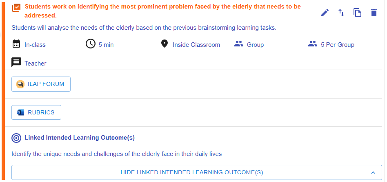The height and width of the screenshot is (182, 387).
Task: Click the In-class calendar icon
Action: (16, 44)
